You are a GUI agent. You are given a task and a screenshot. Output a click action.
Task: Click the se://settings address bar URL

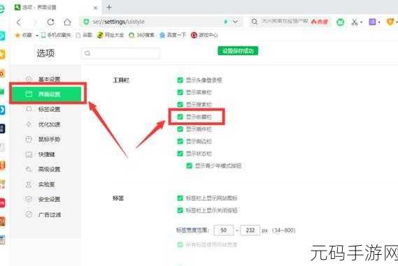click(x=118, y=22)
